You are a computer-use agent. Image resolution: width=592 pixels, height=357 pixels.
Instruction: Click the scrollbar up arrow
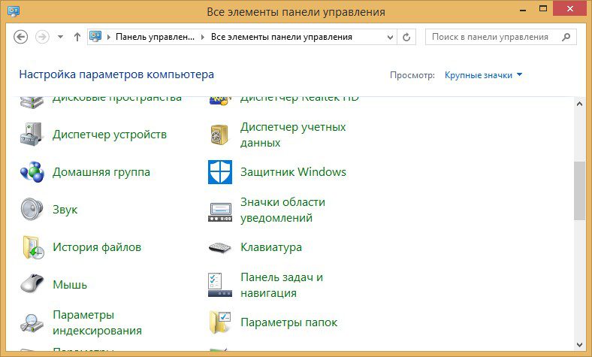coord(580,104)
